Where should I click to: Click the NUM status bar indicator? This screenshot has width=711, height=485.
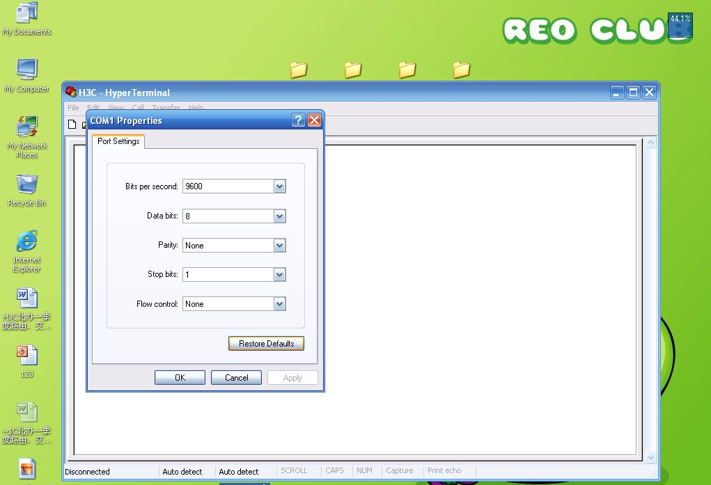tap(365, 471)
